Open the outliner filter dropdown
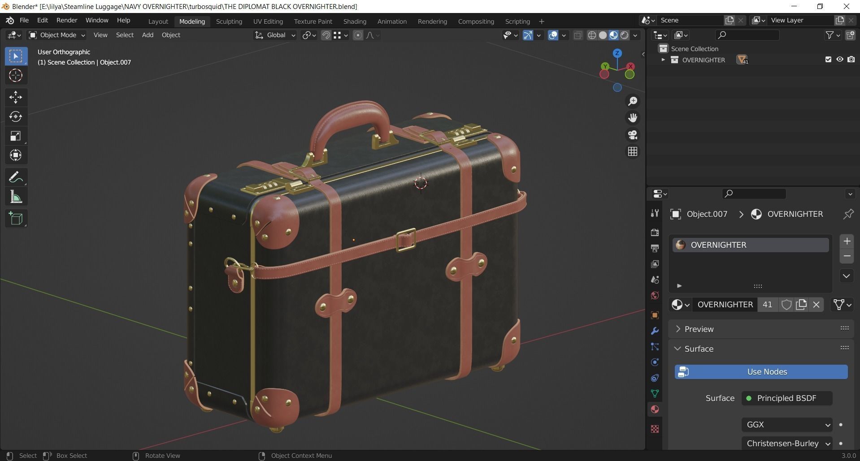The width and height of the screenshot is (860, 461). [x=833, y=35]
